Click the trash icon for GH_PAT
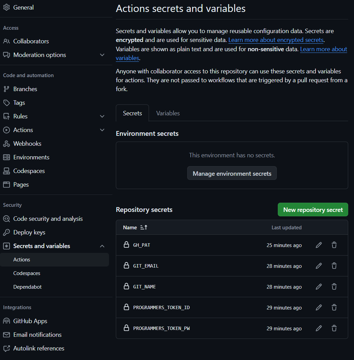The height and width of the screenshot is (360, 354). pyautogui.click(x=334, y=245)
